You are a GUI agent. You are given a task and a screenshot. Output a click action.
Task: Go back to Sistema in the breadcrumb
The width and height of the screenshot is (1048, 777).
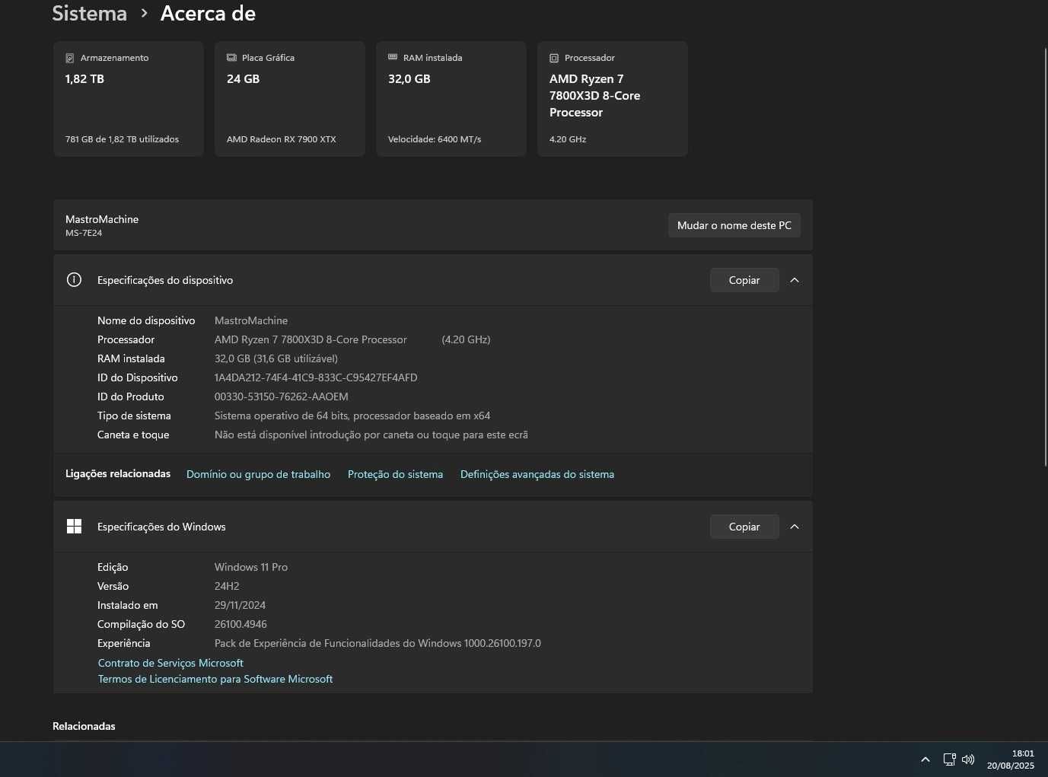[x=90, y=14]
